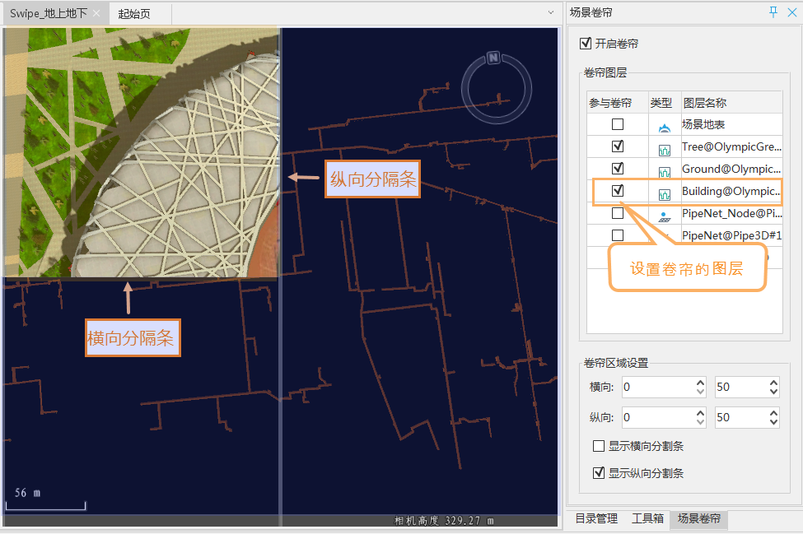
Task: Pin the 场景卷帘 panel
Action: (x=773, y=12)
